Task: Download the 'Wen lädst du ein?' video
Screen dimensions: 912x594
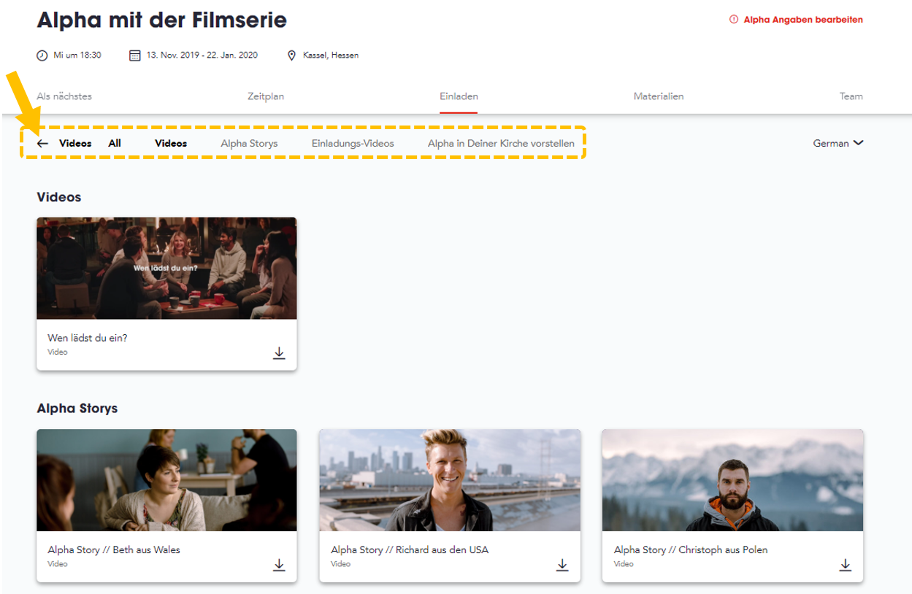Action: [x=279, y=353]
